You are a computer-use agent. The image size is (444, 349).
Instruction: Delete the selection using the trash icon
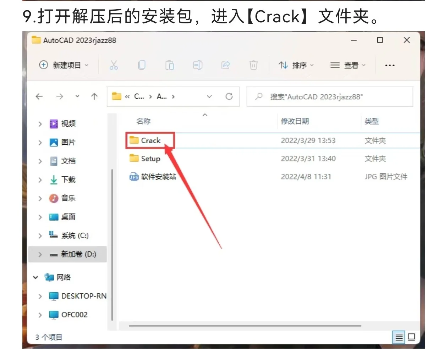coord(253,65)
